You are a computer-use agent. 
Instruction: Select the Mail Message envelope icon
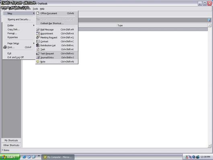tap(38, 29)
